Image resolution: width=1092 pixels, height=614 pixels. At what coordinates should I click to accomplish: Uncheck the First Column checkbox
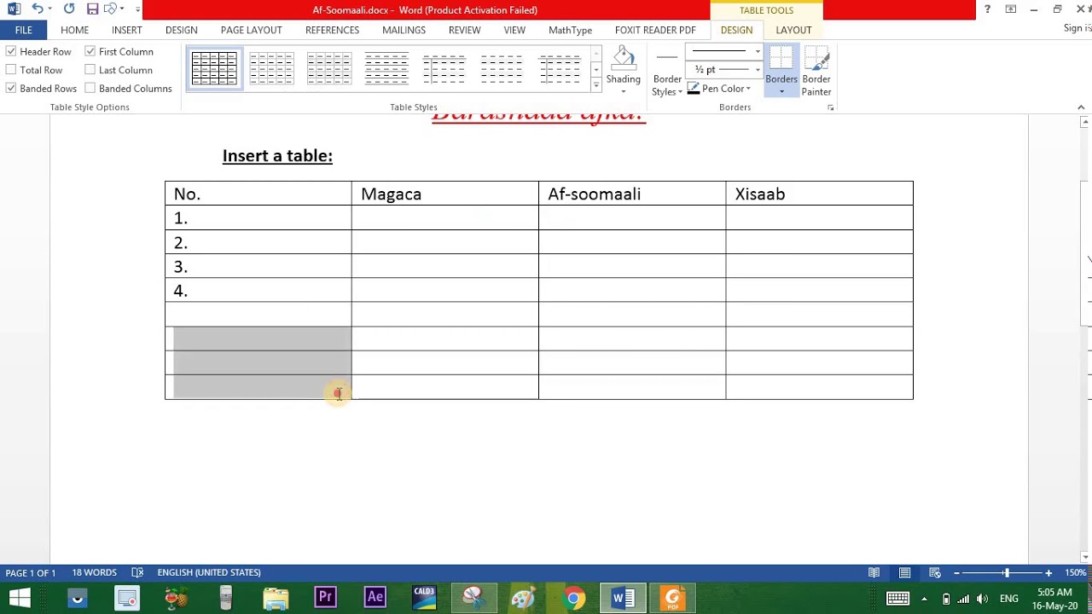coord(90,52)
